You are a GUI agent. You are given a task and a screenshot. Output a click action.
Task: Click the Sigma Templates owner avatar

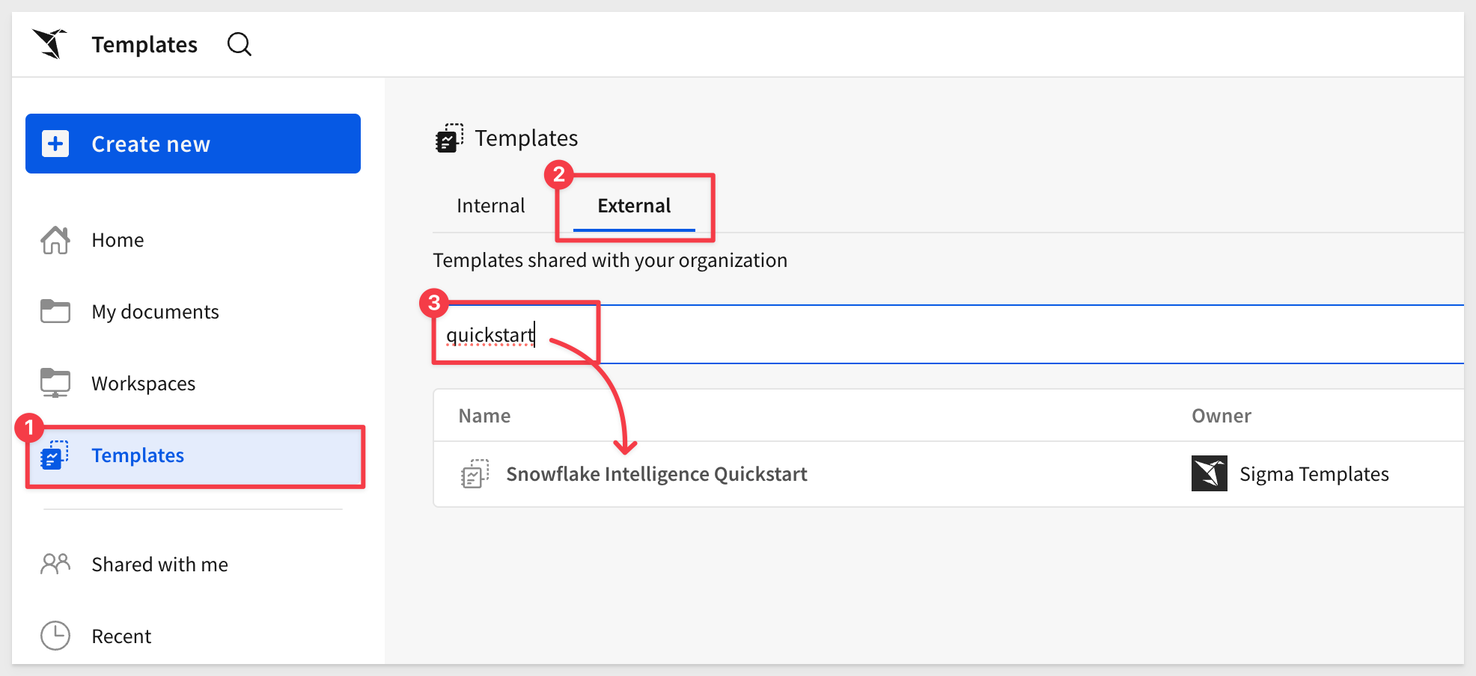[x=1209, y=474]
